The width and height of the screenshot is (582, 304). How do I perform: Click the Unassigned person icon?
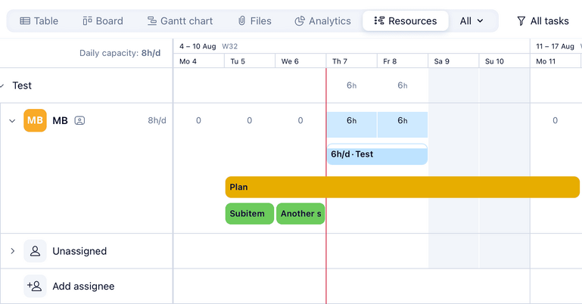point(35,251)
